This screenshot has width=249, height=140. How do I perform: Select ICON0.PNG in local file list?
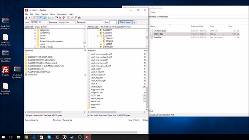33,75
